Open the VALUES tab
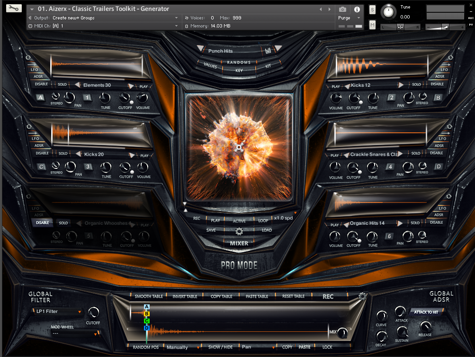The width and height of the screenshot is (475, 357). click(210, 65)
